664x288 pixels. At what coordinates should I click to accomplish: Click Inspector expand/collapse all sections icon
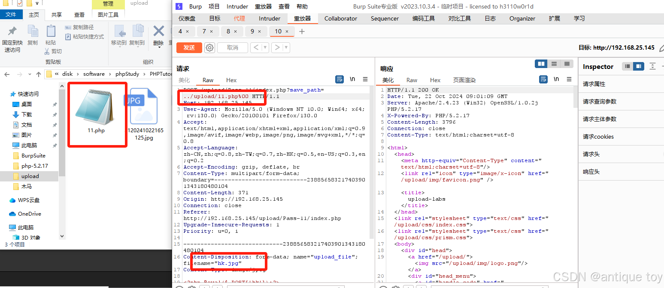point(652,66)
